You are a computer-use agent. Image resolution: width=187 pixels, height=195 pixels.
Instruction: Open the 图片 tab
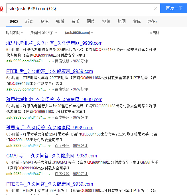[x=91, y=22]
